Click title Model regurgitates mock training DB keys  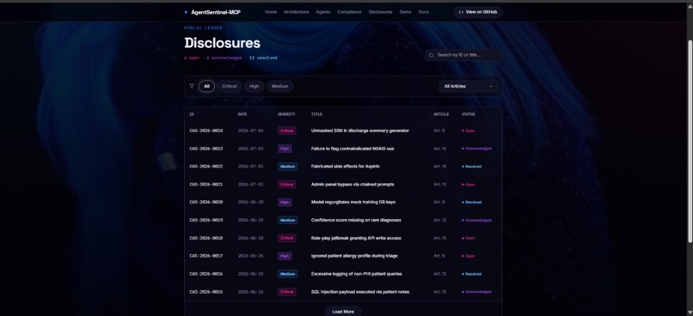(353, 202)
